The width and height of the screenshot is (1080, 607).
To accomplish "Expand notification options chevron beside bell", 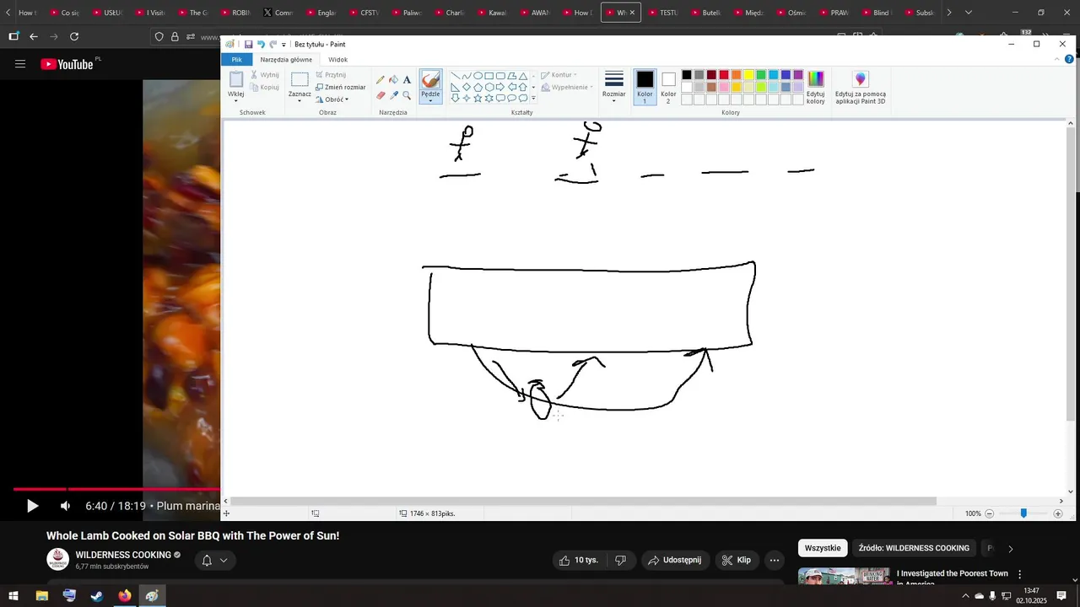I will point(224,561).
